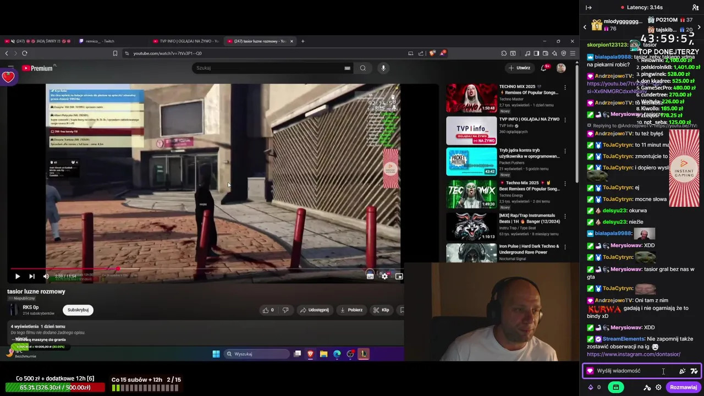The width and height of the screenshot is (704, 396).
Task: Open the chat community users icon
Action: (x=695, y=8)
